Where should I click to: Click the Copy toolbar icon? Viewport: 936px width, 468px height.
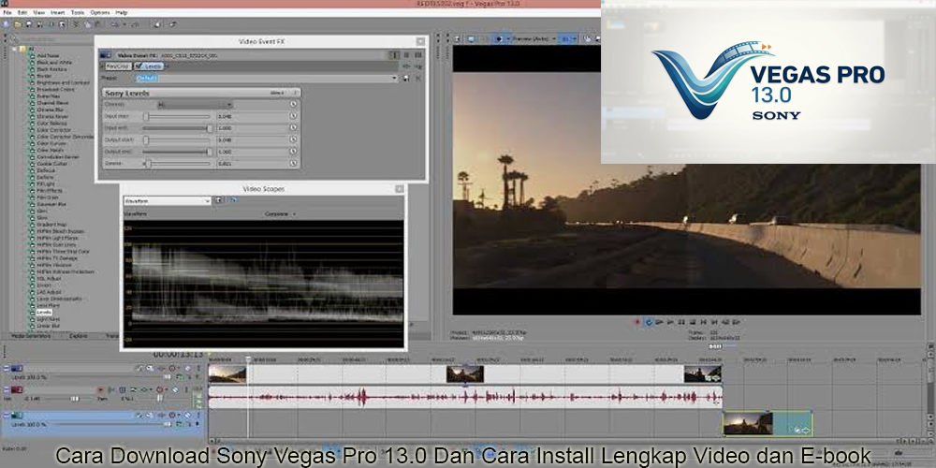[x=87, y=24]
